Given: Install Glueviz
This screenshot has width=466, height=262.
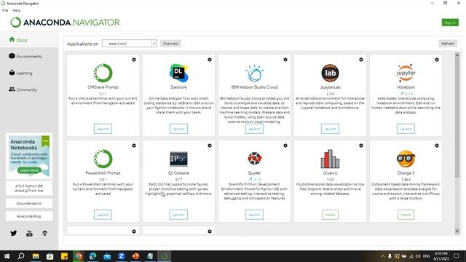Looking at the screenshot, I should click(330, 215).
